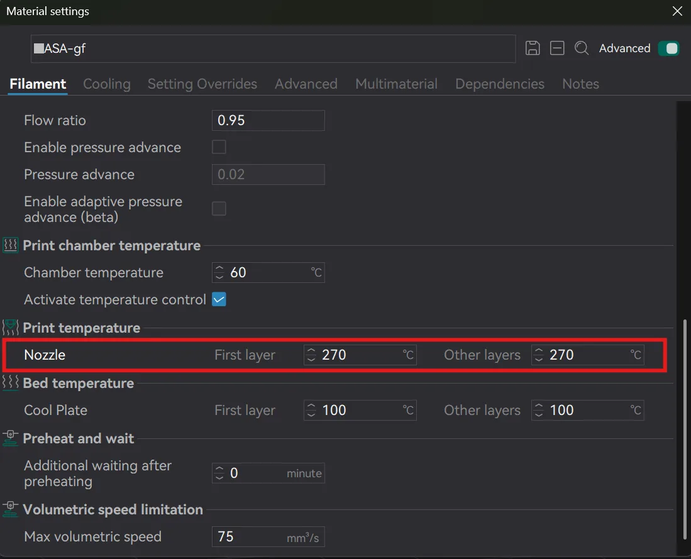Close the Material settings dialog

coord(677,11)
